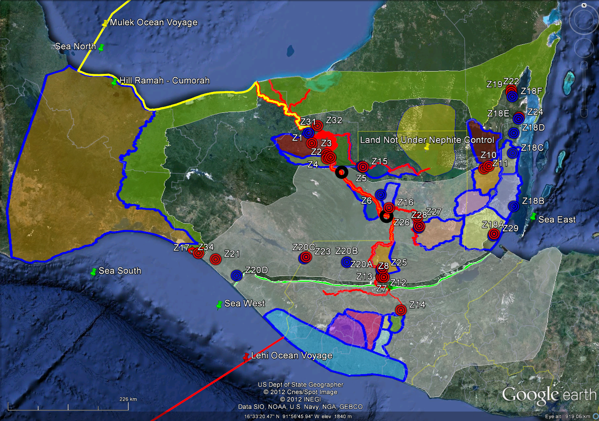Select the blue Z6 target marker
This screenshot has height=421, width=599.
[x=380, y=194]
